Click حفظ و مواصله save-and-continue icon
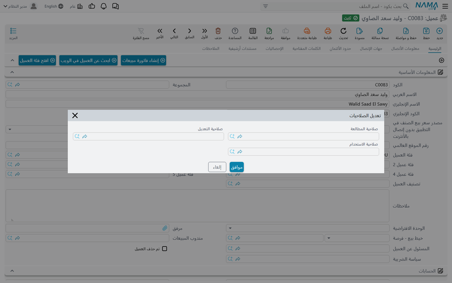The image size is (452, 283). (x=406, y=31)
